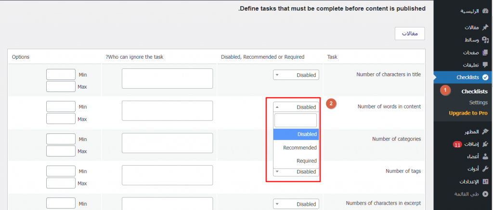This screenshot has width=493, height=210.
Task: Click the Dashboard icon in sidebar
Action: 485,11
